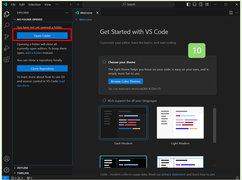The image size is (242, 180).
Task: Open the Manage gear icon
Action: (6, 170)
